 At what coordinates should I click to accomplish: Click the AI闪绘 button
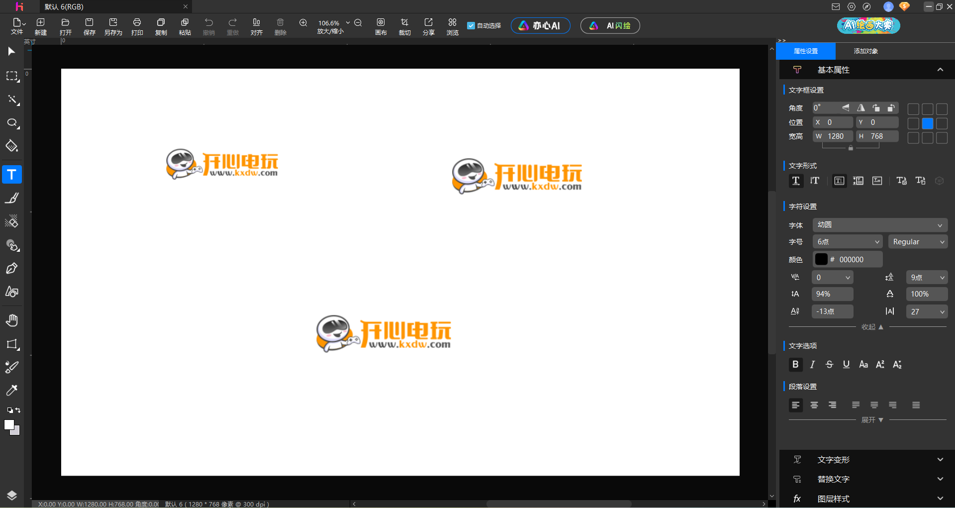click(610, 26)
